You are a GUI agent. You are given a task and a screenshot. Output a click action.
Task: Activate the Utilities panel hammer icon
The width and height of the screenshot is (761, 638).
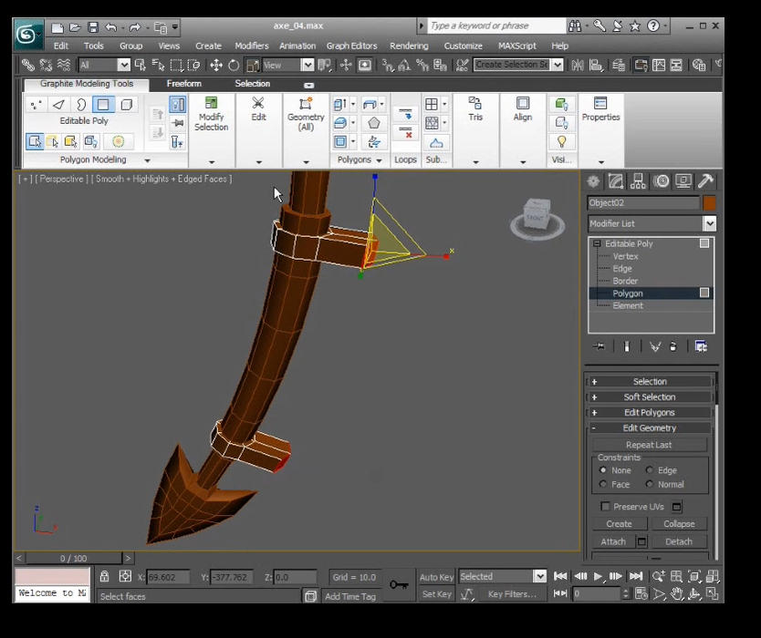click(704, 180)
